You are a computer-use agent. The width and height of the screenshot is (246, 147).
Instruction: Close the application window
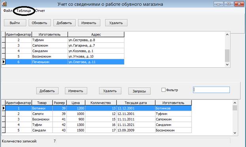[x=239, y=4]
